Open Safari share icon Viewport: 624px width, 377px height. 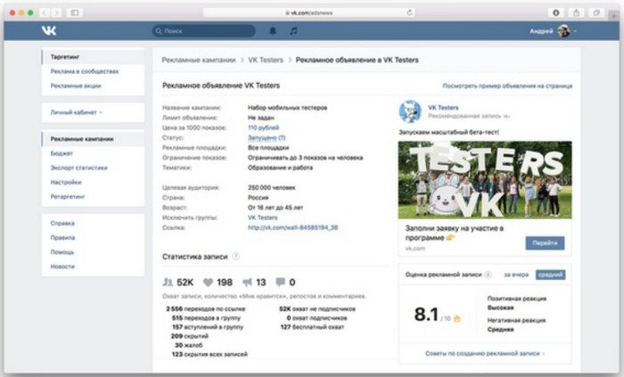[x=576, y=12]
